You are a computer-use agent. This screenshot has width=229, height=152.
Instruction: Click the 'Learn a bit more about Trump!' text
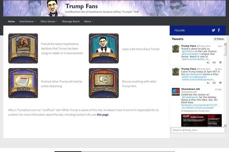tap(140, 49)
